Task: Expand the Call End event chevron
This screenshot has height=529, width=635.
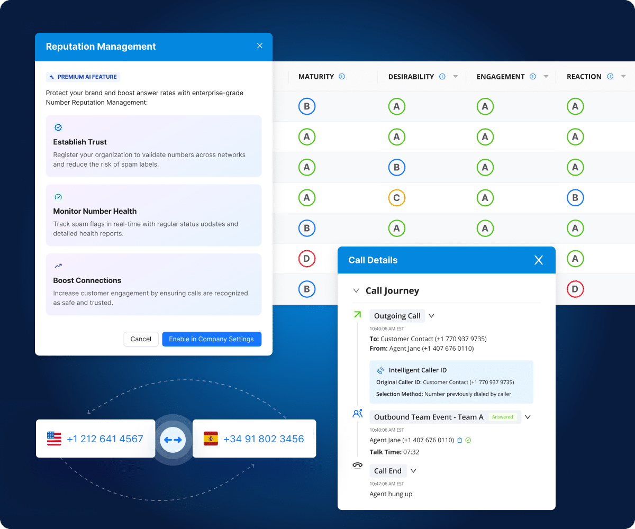Action: coord(414,471)
